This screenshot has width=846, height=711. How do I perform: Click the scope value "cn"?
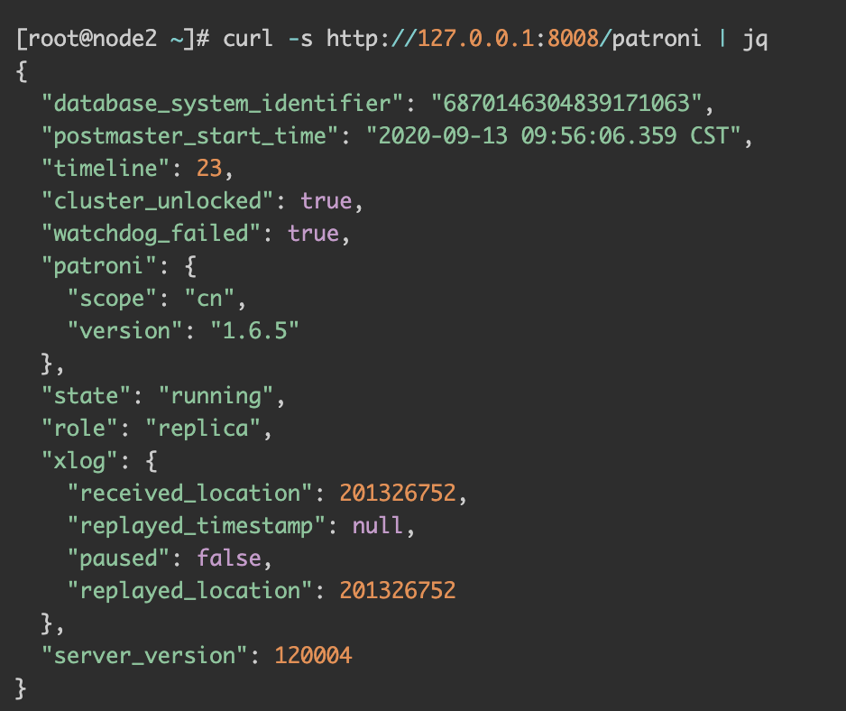click(x=209, y=299)
